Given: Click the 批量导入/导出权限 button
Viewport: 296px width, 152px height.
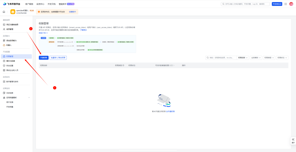Looking at the screenshot, I should (58, 58).
